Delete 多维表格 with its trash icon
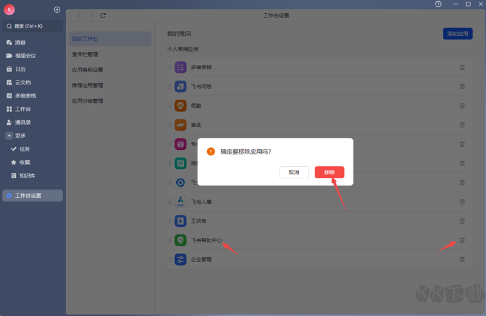Image resolution: width=486 pixels, height=316 pixels. (462, 67)
